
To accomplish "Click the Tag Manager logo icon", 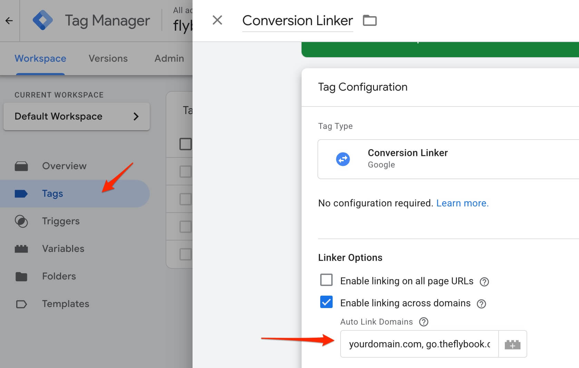I will (x=42, y=20).
